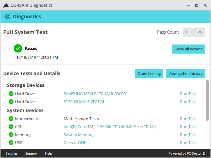Click the green Passed checkmark icon
This screenshot has height=158, width=211.
pos(18,49)
